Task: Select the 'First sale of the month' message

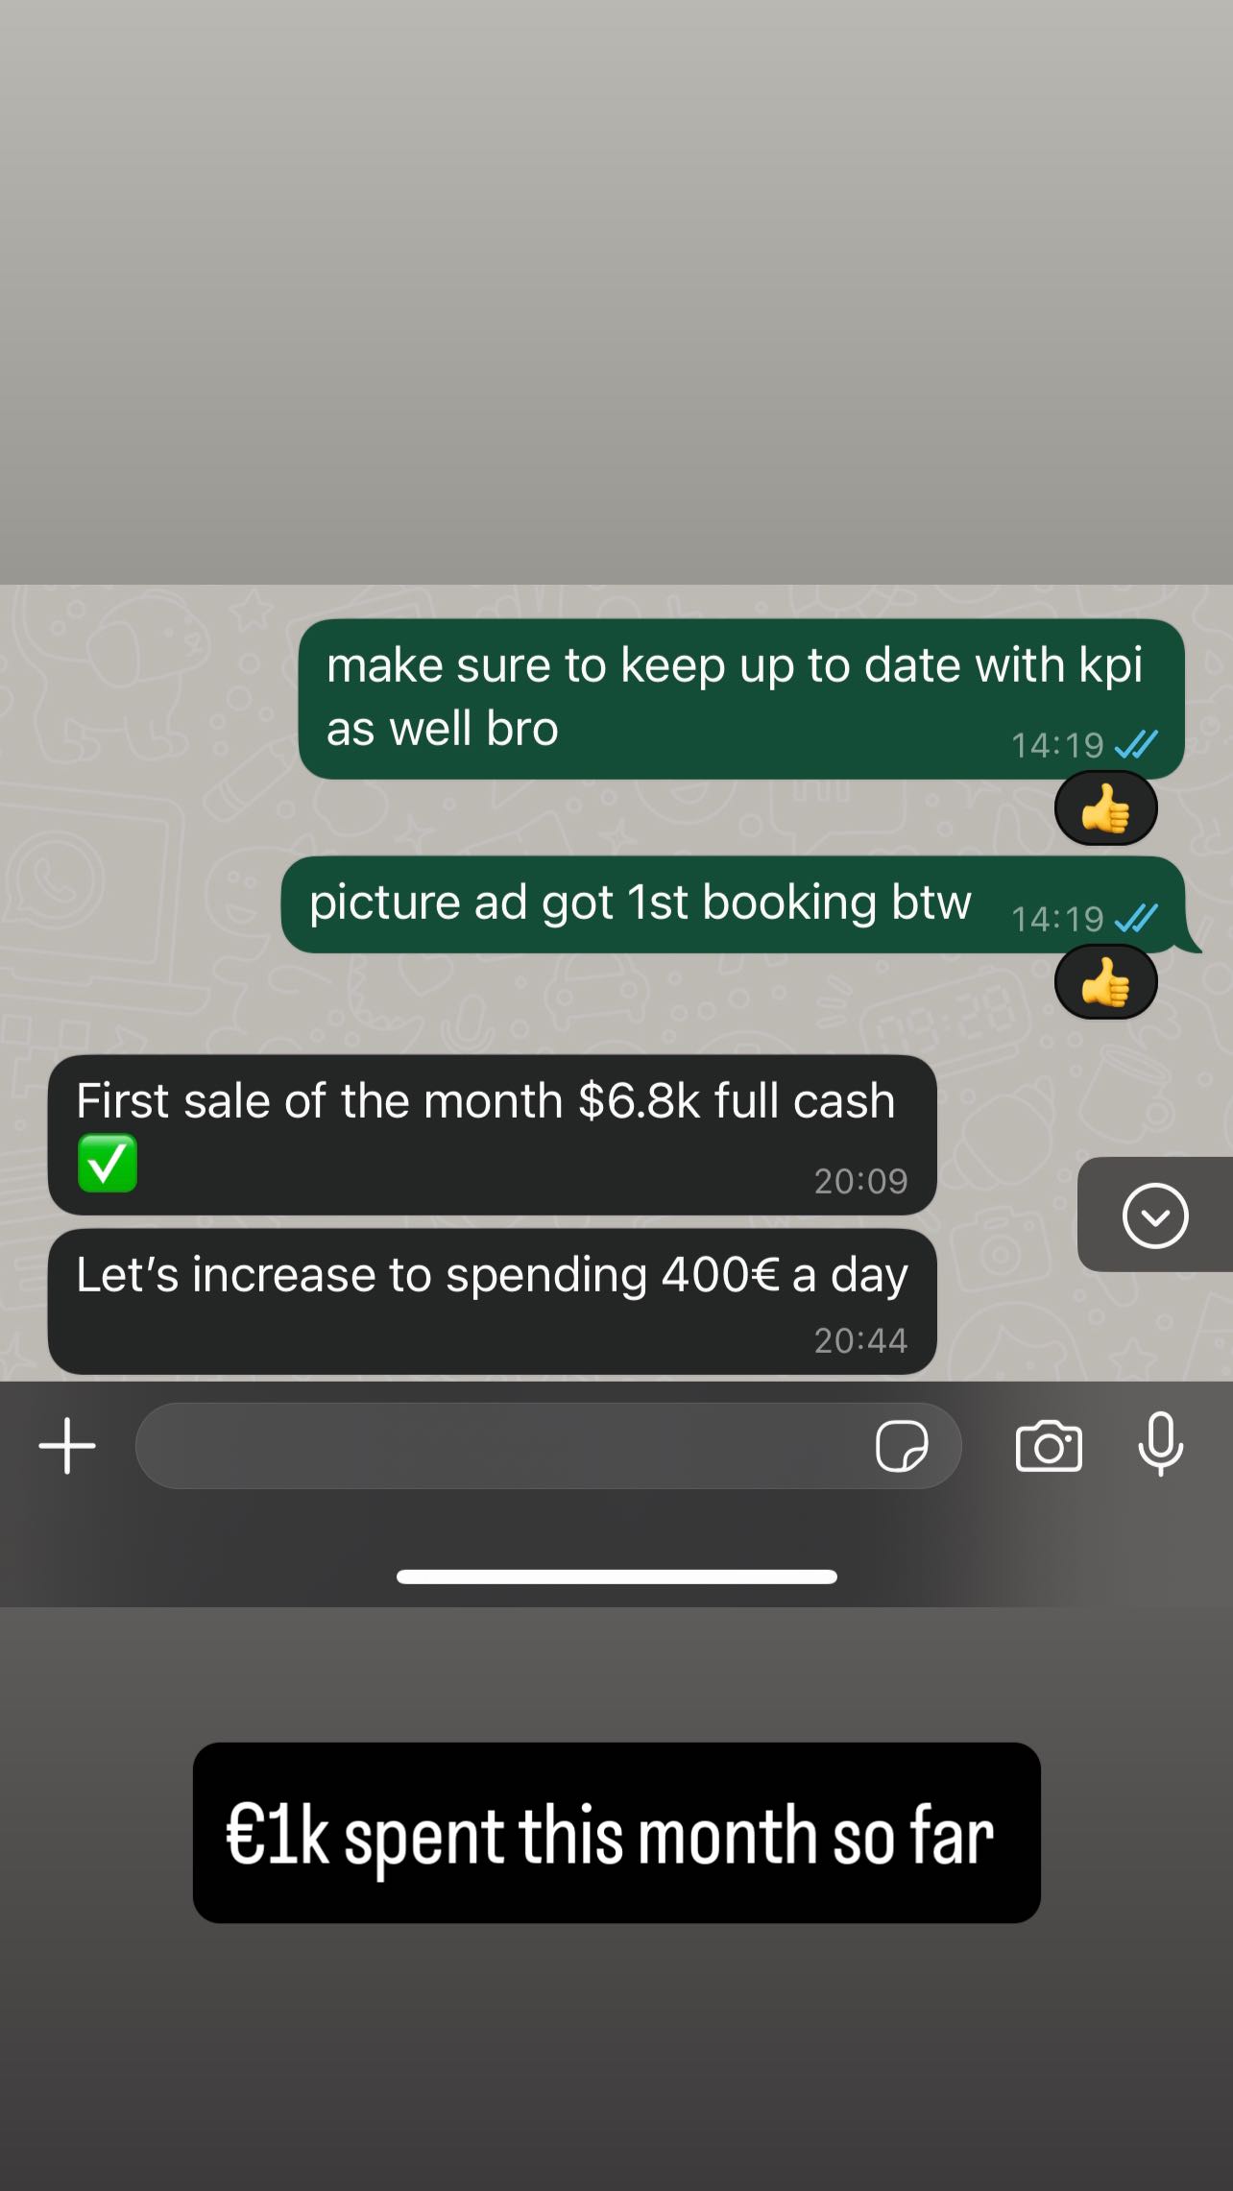Action: [x=492, y=1135]
